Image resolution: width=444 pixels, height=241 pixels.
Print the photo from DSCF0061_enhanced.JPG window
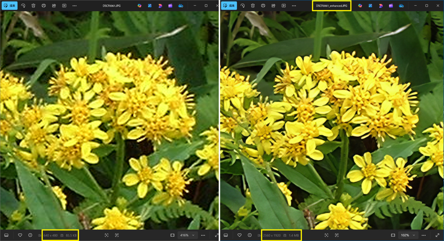263,6
